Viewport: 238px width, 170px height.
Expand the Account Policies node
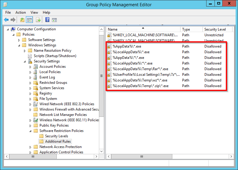coord(30,67)
